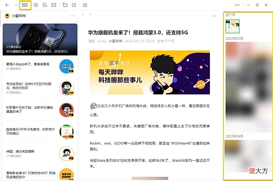Click the red round thumbnail of 听歌看片 article

(66, 110)
